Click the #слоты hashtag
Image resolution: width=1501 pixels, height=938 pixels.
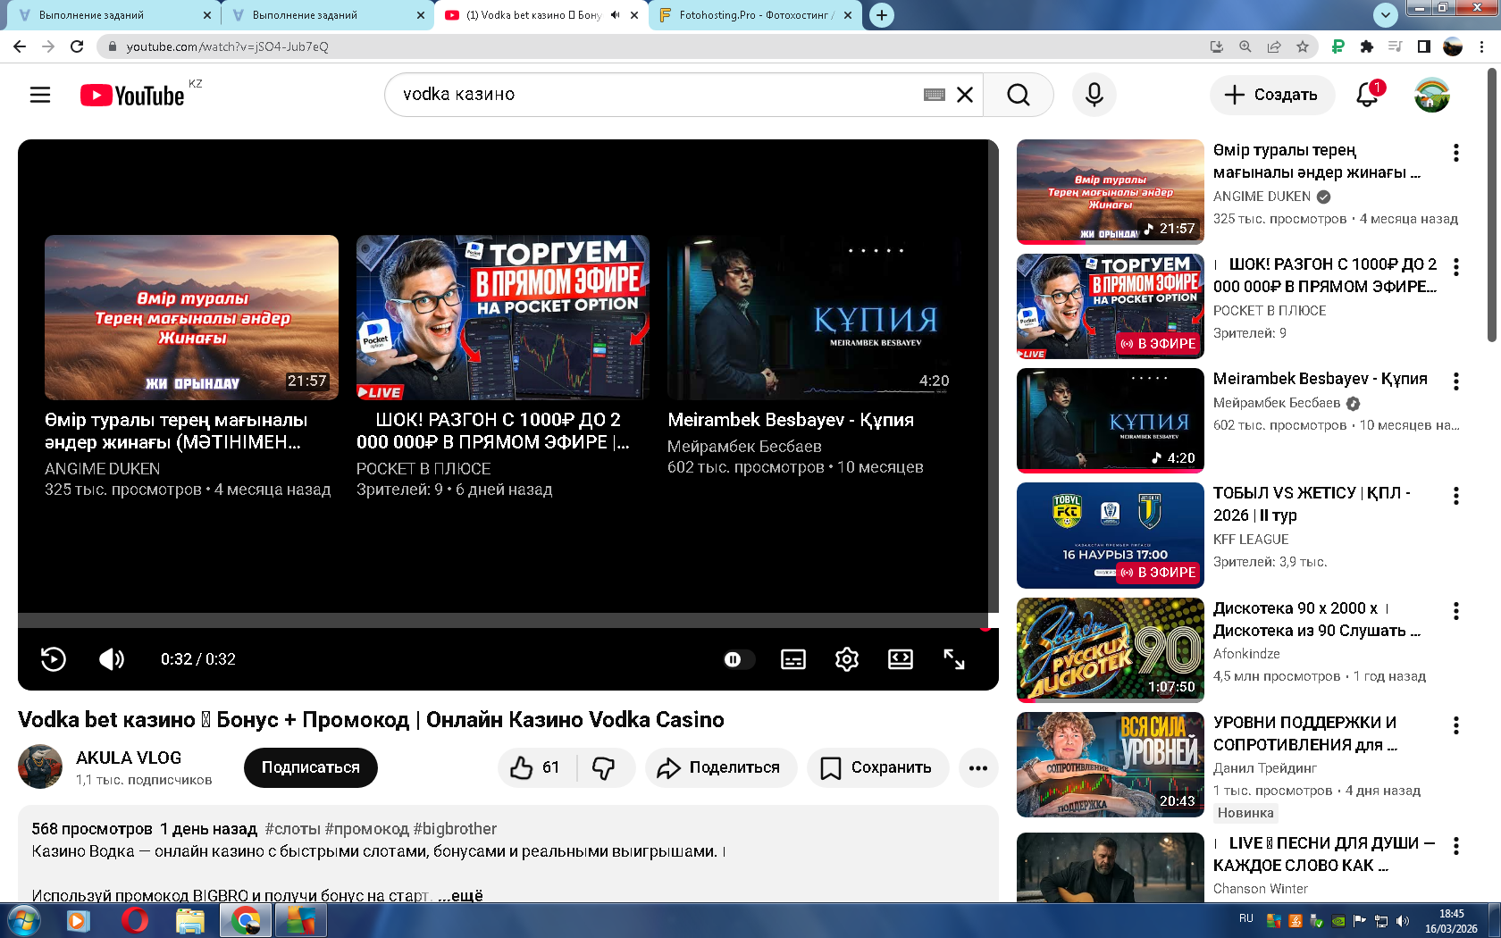click(x=292, y=829)
